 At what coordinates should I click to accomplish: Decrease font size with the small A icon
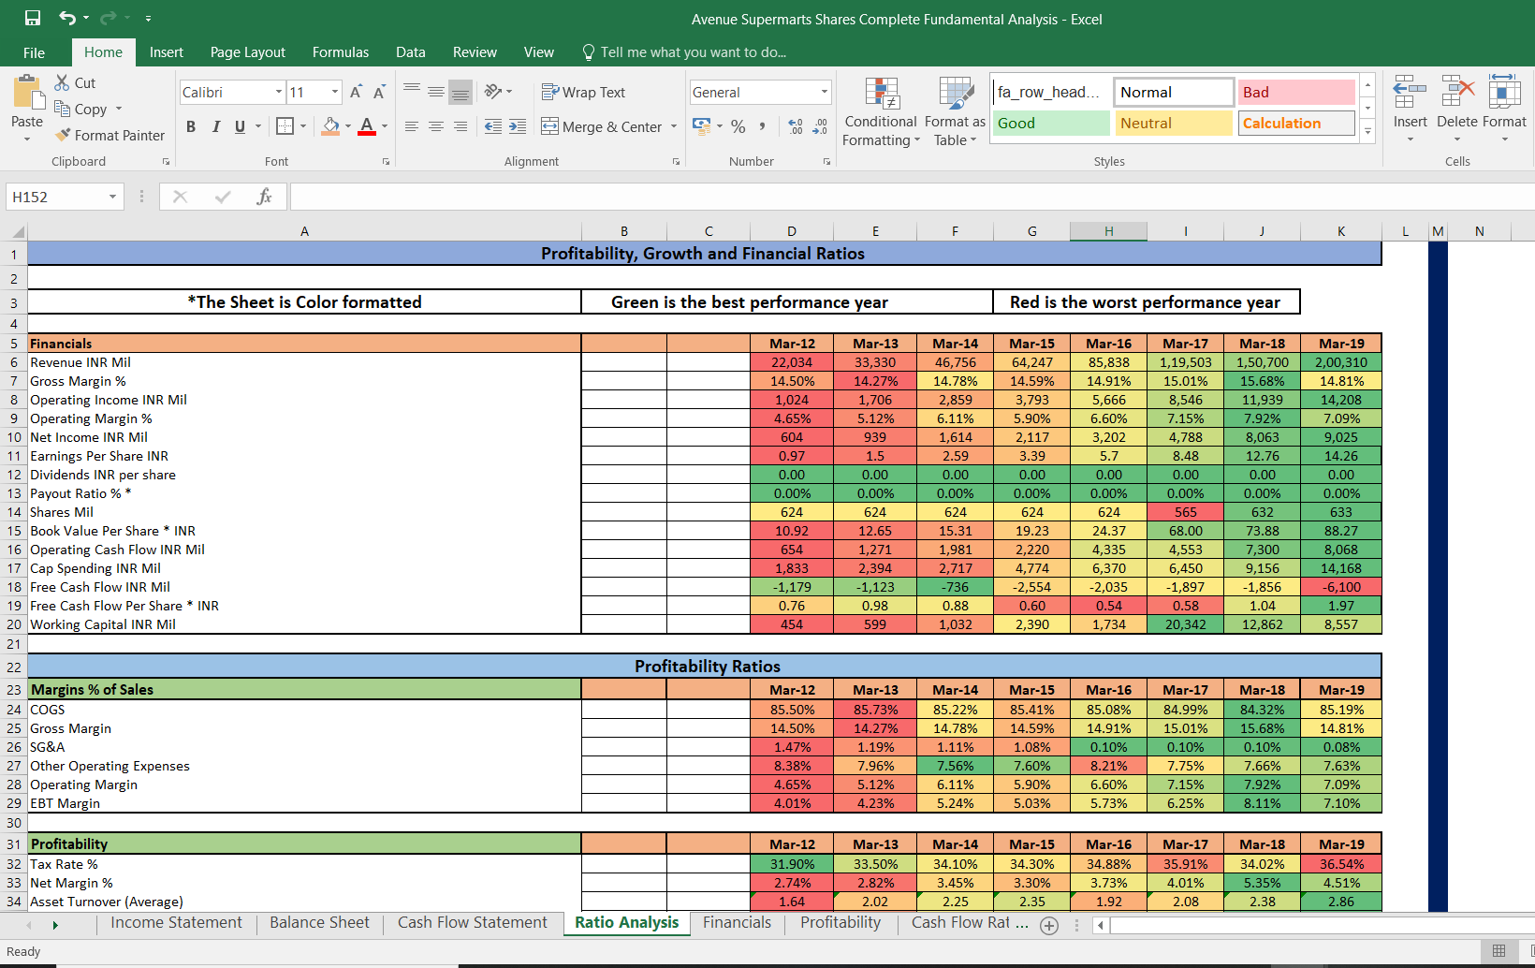(379, 92)
